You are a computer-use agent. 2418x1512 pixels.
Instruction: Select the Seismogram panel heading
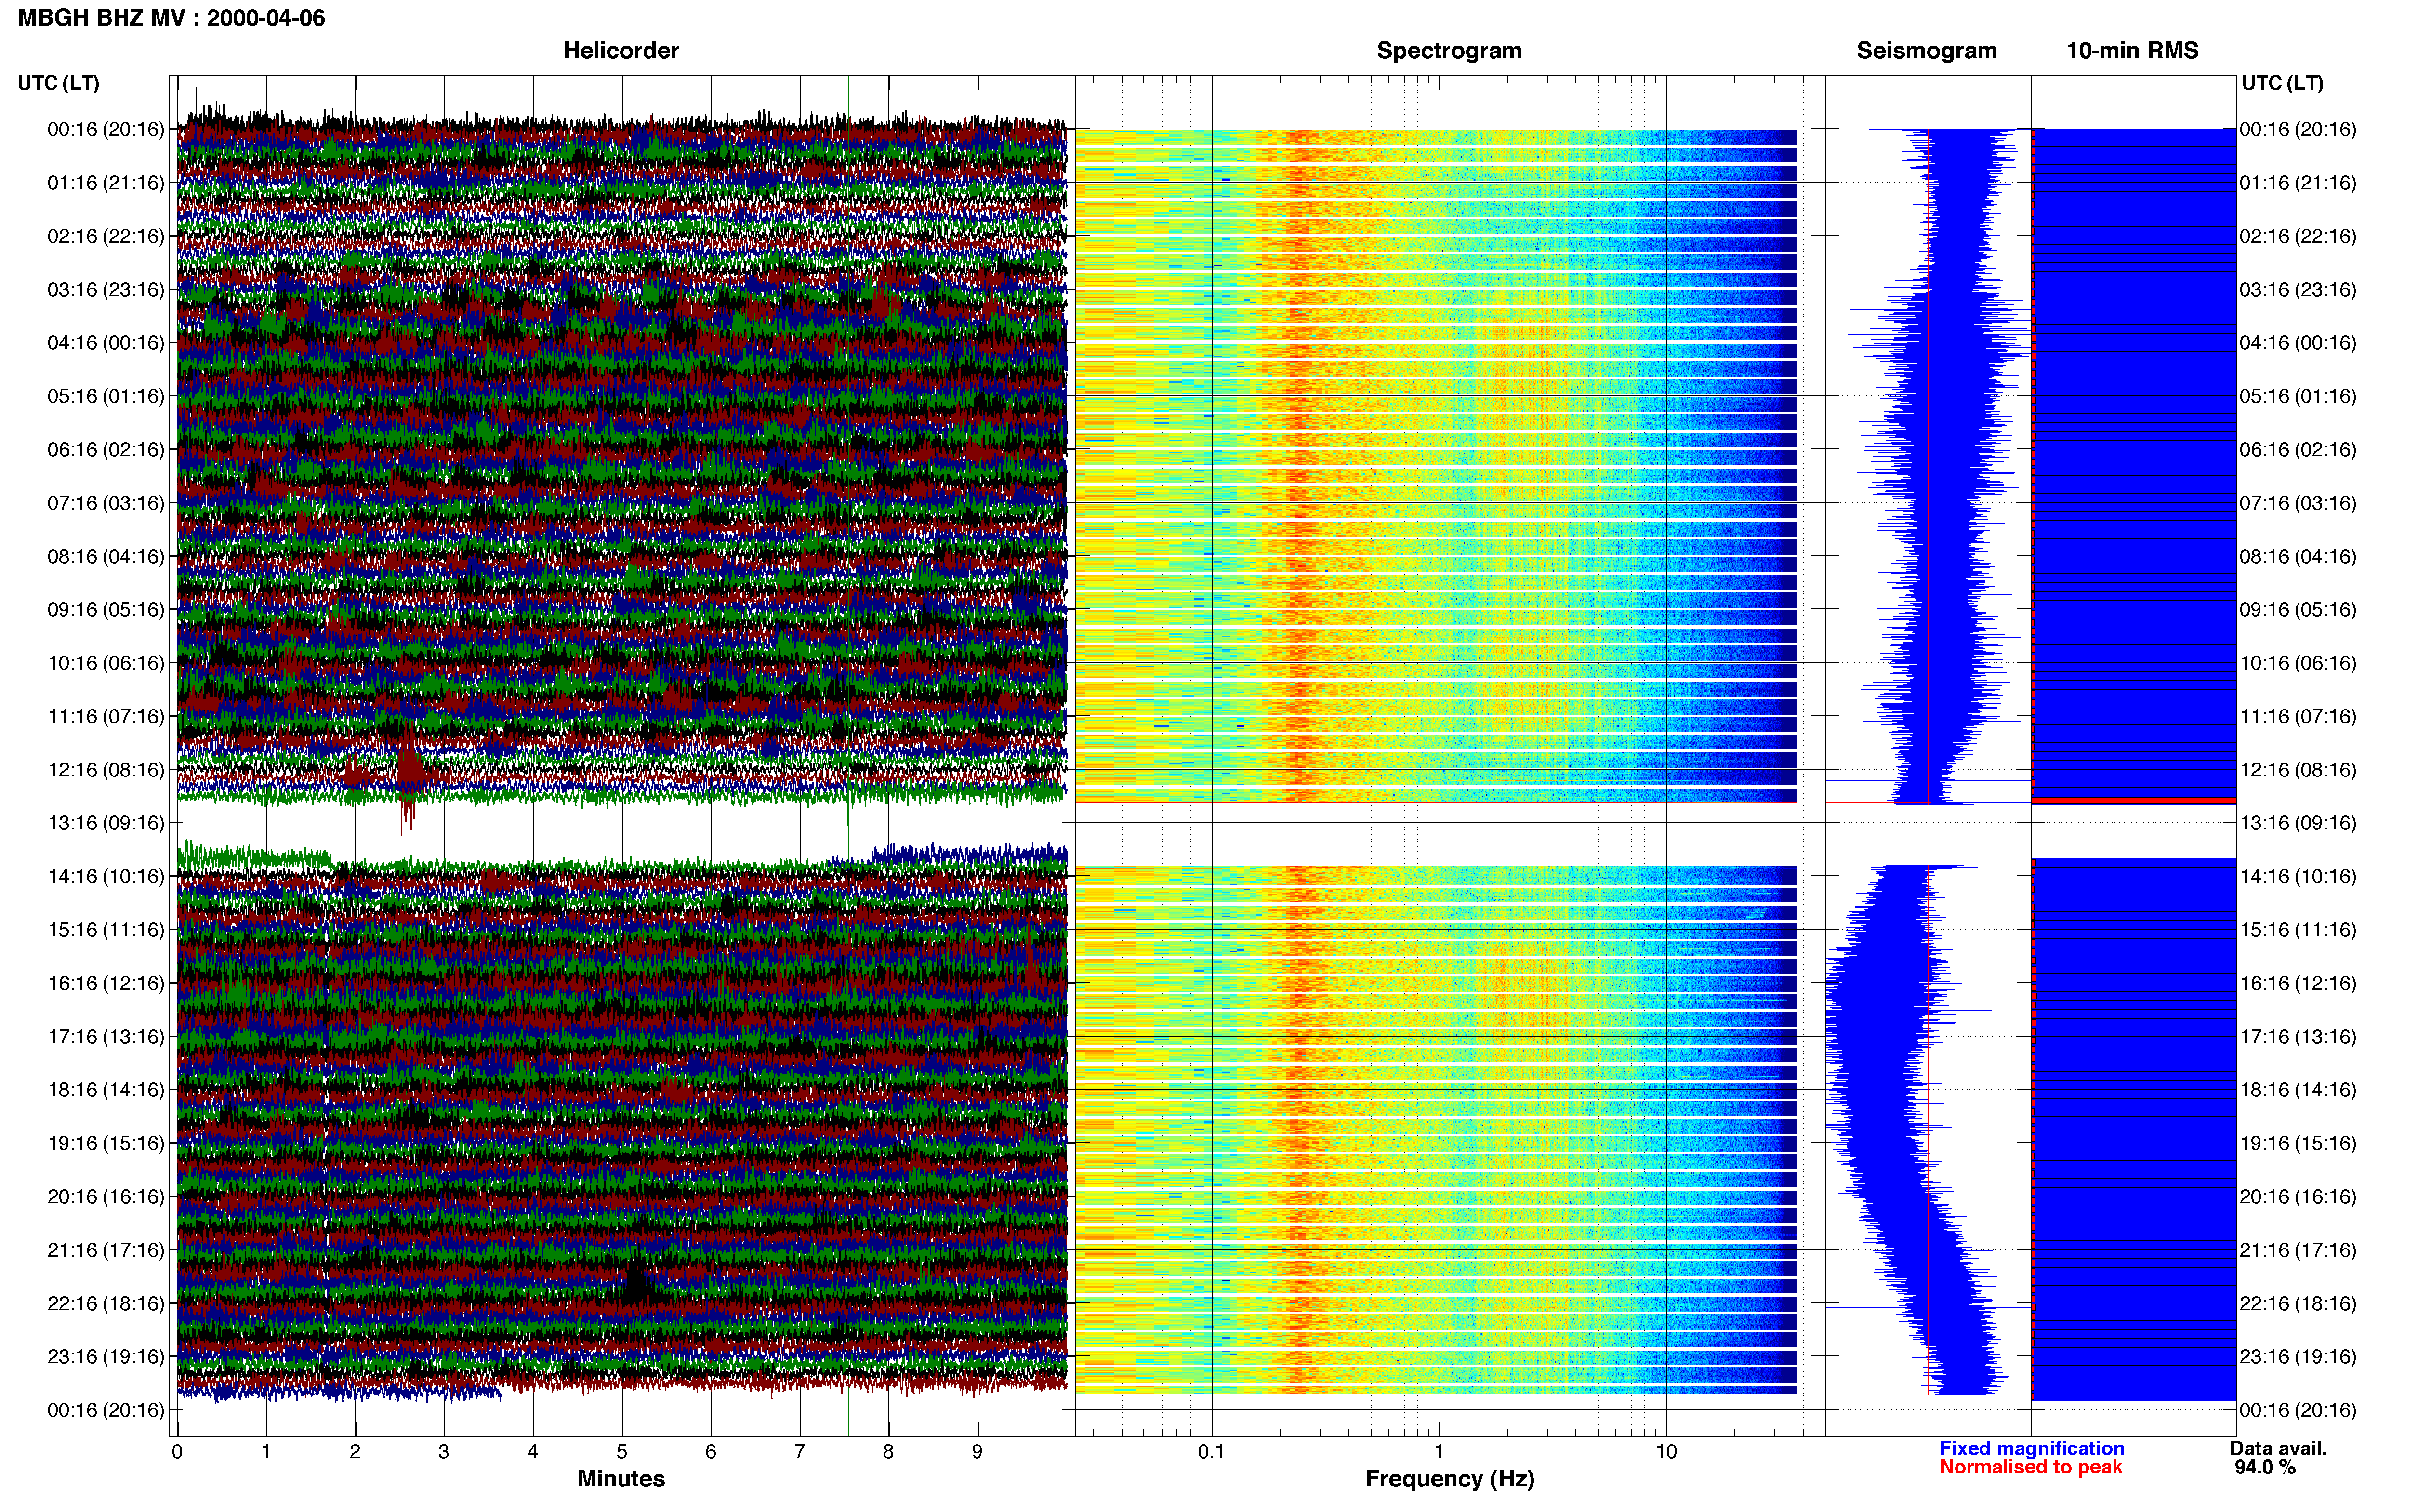click(x=1927, y=51)
